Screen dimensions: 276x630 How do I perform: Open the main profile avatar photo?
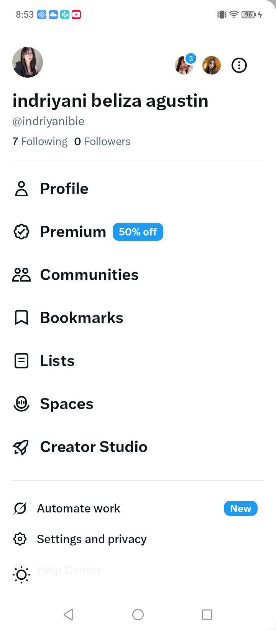(x=28, y=62)
